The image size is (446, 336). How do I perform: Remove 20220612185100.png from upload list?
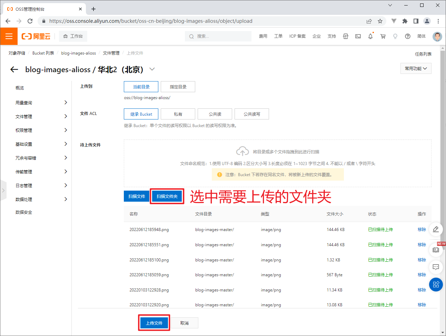tap(422, 260)
